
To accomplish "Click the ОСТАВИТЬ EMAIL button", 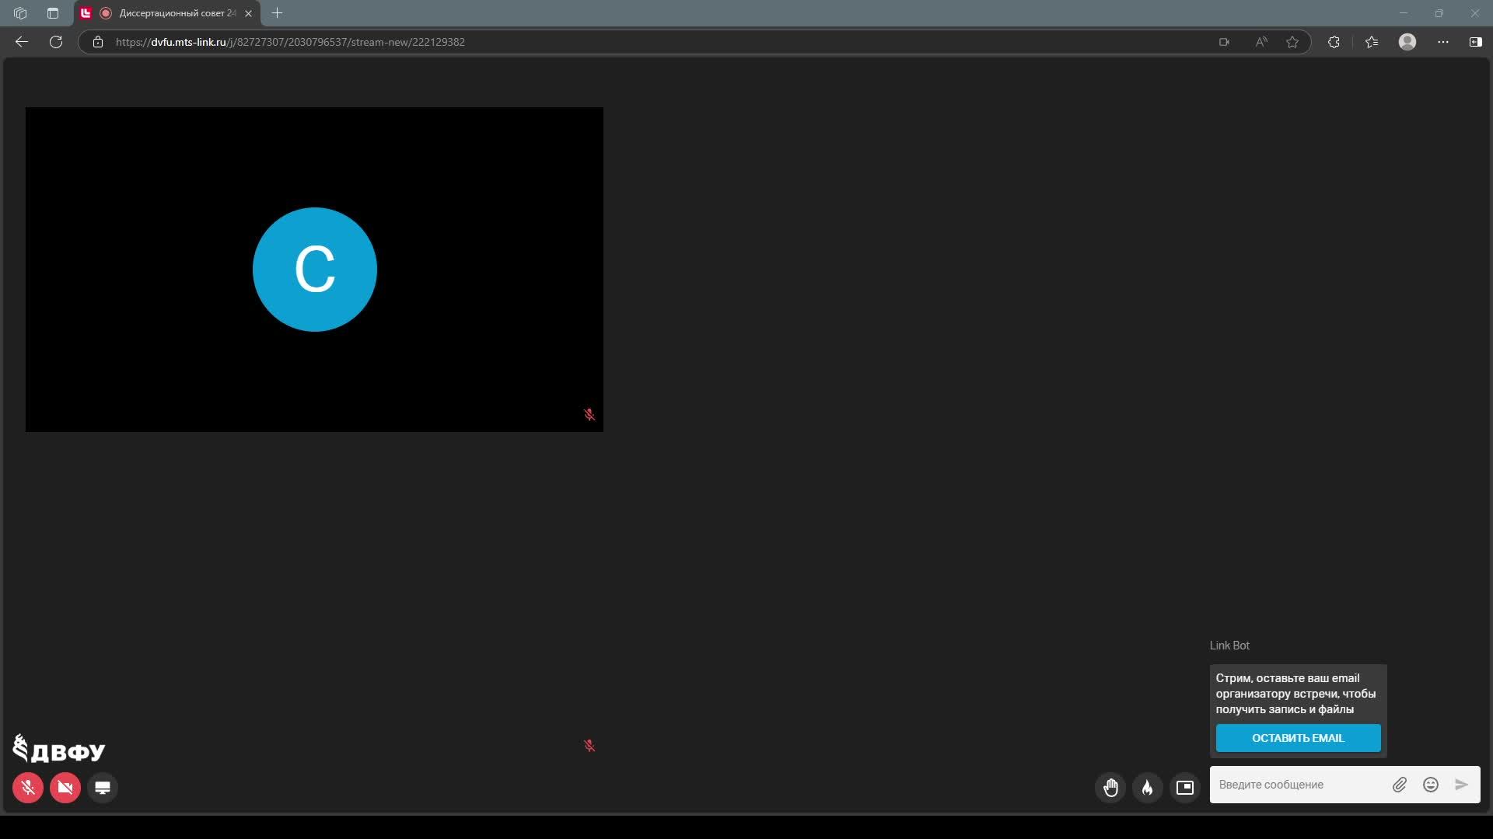I will click(x=1298, y=738).
